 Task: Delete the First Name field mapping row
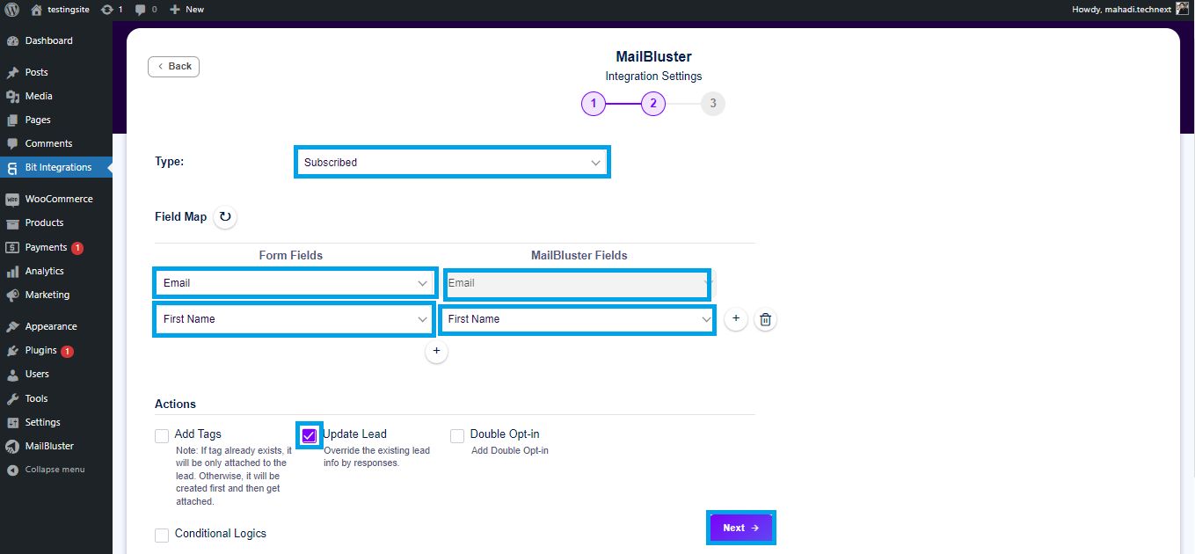(766, 319)
